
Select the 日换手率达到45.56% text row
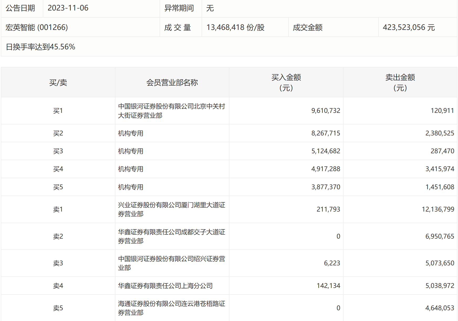(x=41, y=47)
